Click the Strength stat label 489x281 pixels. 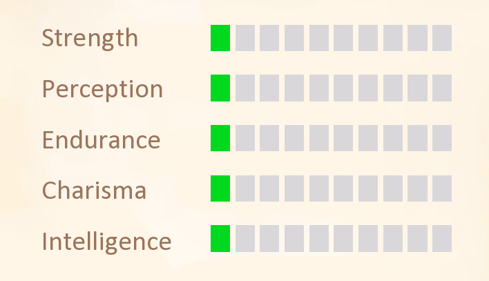[x=90, y=39]
